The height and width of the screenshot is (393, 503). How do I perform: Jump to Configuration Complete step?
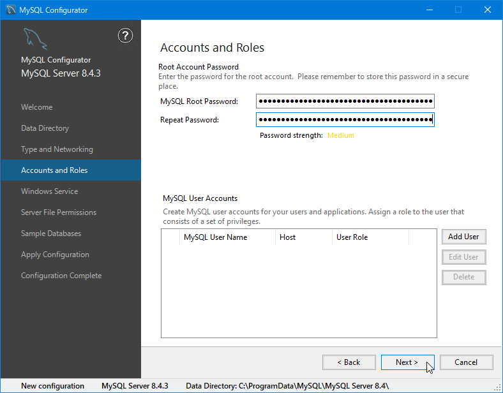coord(61,276)
